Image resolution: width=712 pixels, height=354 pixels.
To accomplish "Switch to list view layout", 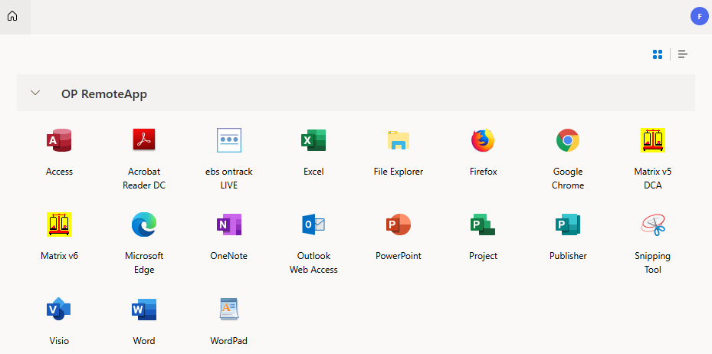I will tap(682, 54).
